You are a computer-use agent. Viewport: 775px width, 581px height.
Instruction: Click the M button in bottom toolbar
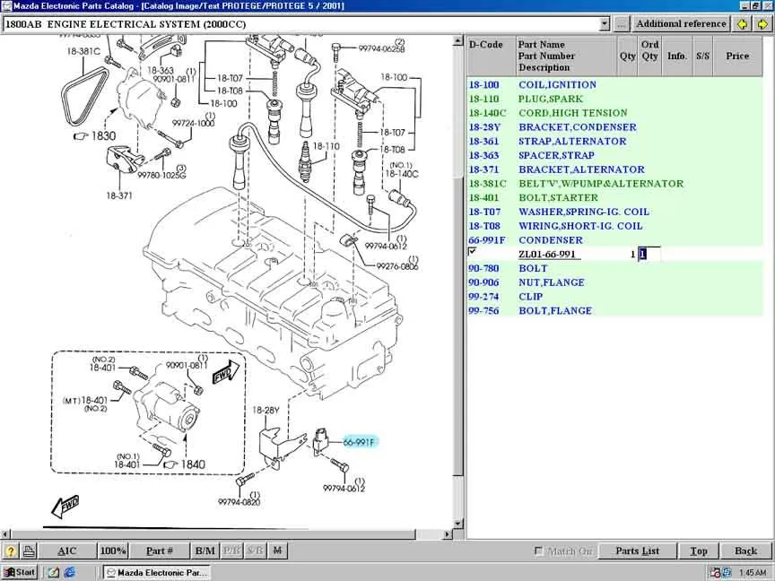[277, 551]
